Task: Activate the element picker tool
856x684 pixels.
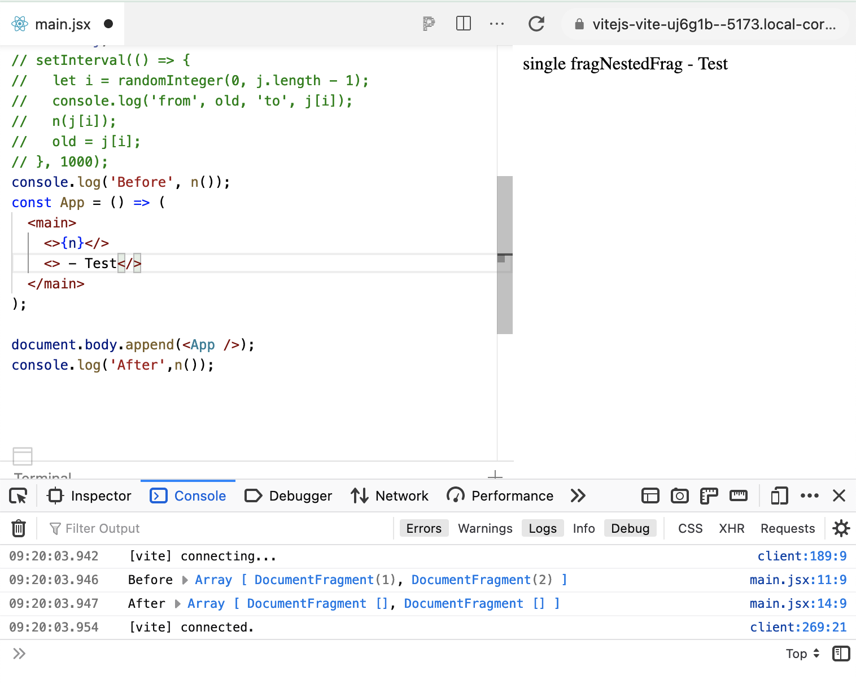Action: pyautogui.click(x=19, y=496)
